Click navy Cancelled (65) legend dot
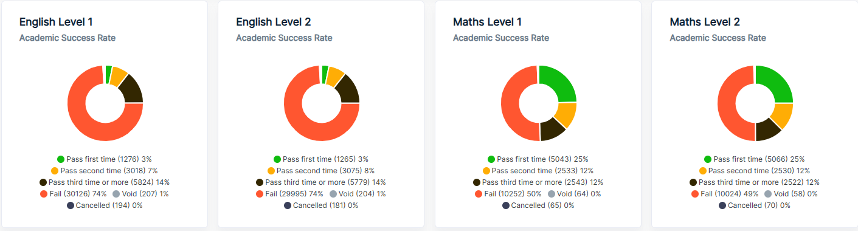This screenshot has height=231, width=858. tap(506, 205)
